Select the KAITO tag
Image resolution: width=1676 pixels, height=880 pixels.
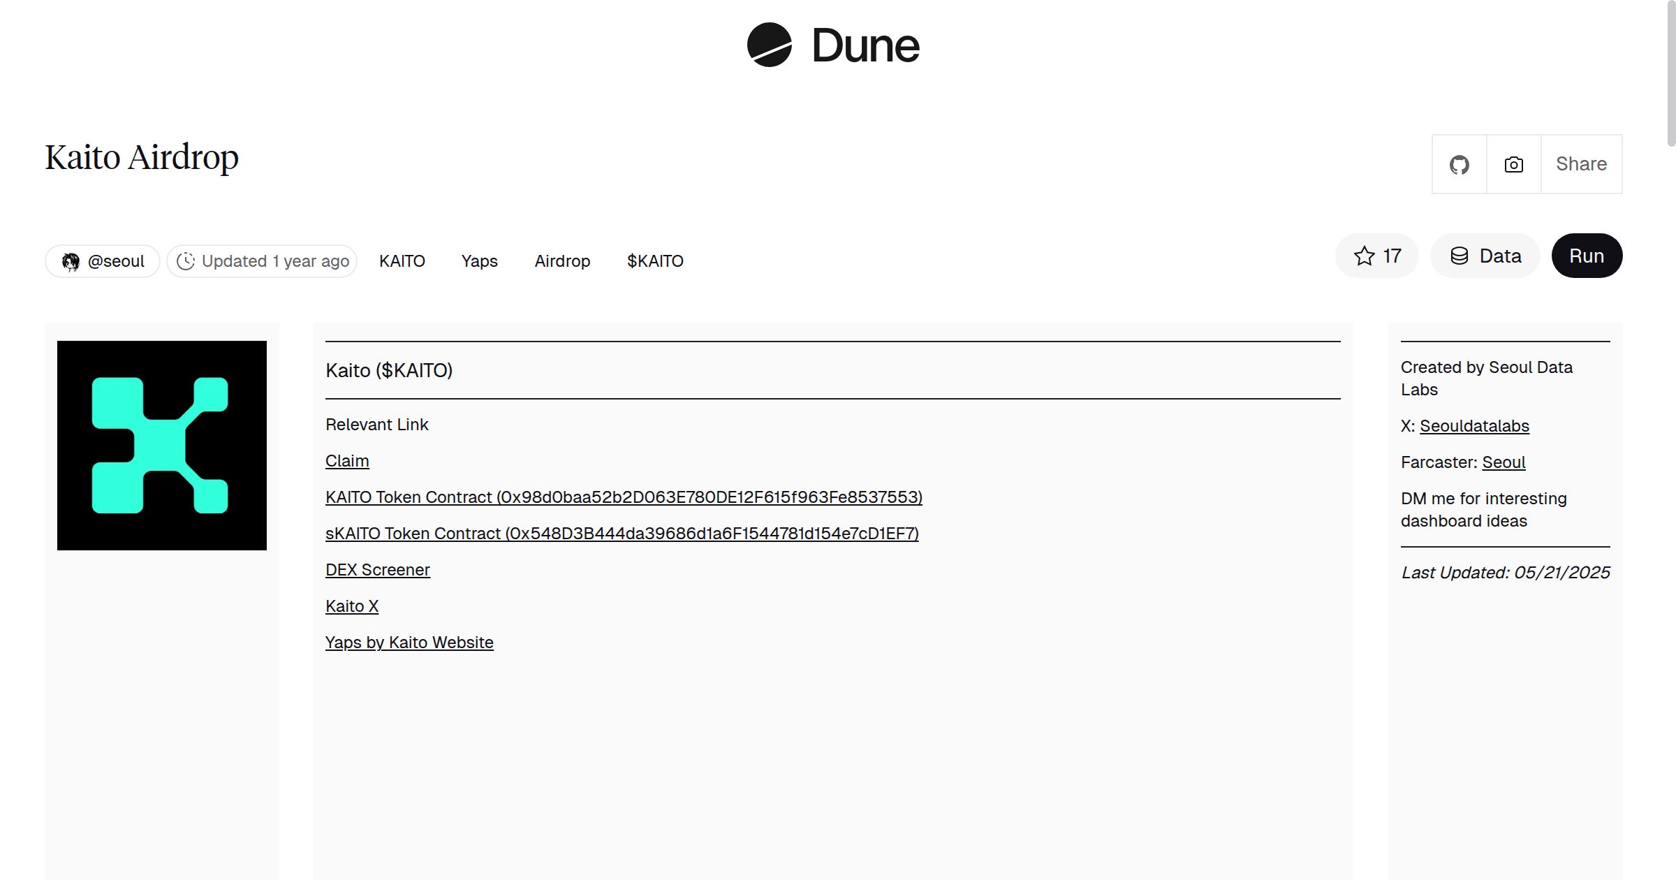coord(402,261)
